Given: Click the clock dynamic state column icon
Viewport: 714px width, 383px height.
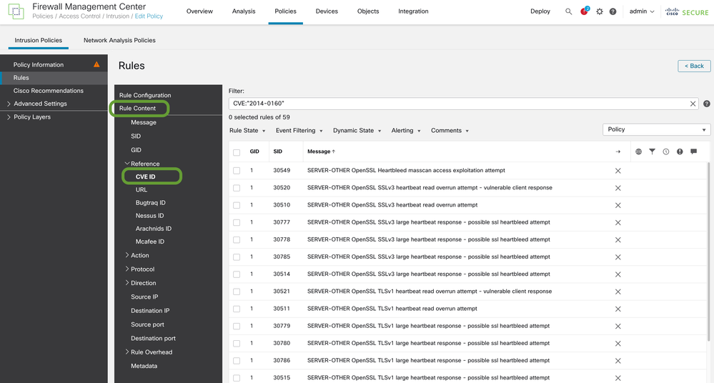Looking at the screenshot, I should pos(665,151).
